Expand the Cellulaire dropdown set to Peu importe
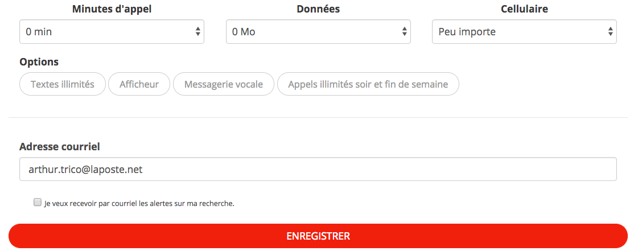The width and height of the screenshot is (638, 251). [x=524, y=31]
